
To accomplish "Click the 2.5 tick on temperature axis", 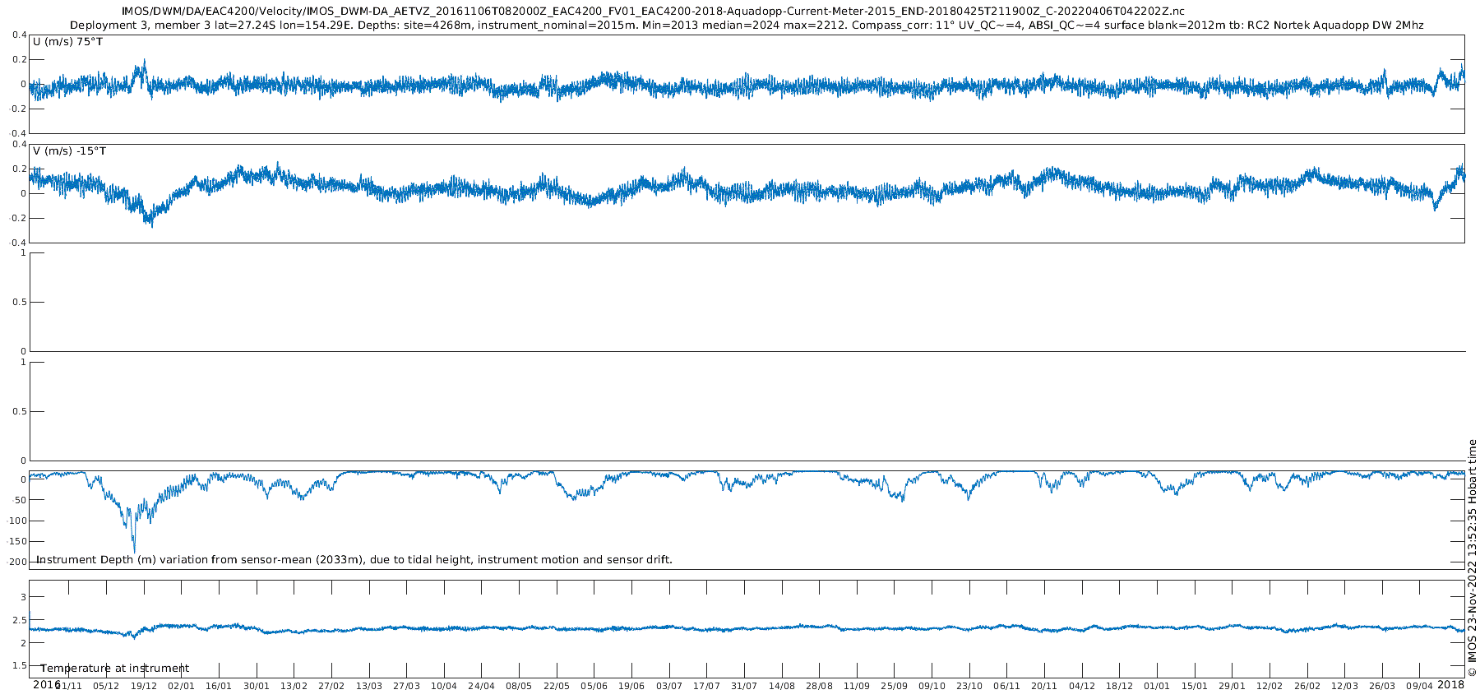I will pos(19,620).
